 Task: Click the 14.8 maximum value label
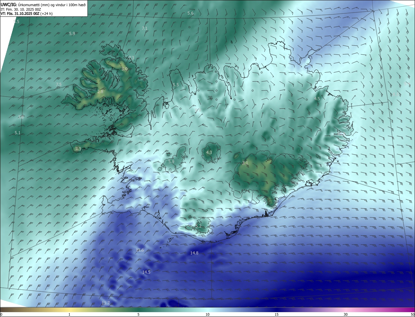pos(194,253)
